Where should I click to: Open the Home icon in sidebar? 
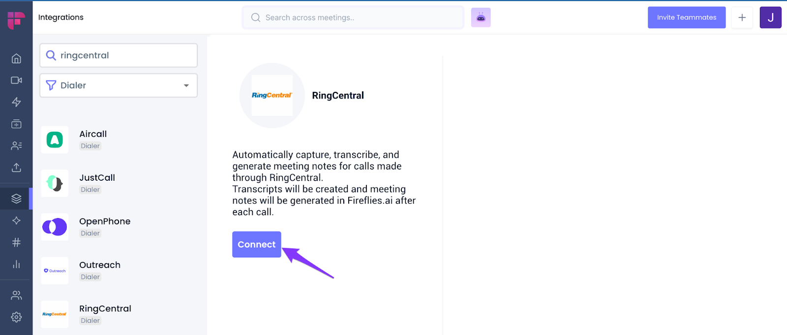click(x=16, y=58)
